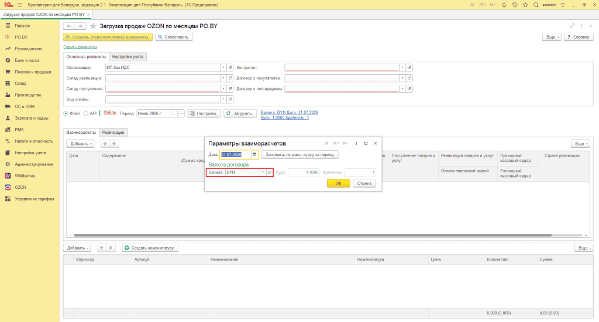The image size is (599, 322).
Task: Click the Настройки button near period
Action: coord(204,113)
